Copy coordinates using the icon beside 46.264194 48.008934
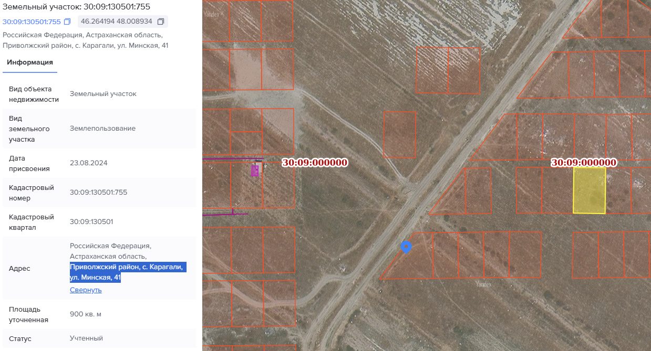This screenshot has width=651, height=351. (161, 22)
